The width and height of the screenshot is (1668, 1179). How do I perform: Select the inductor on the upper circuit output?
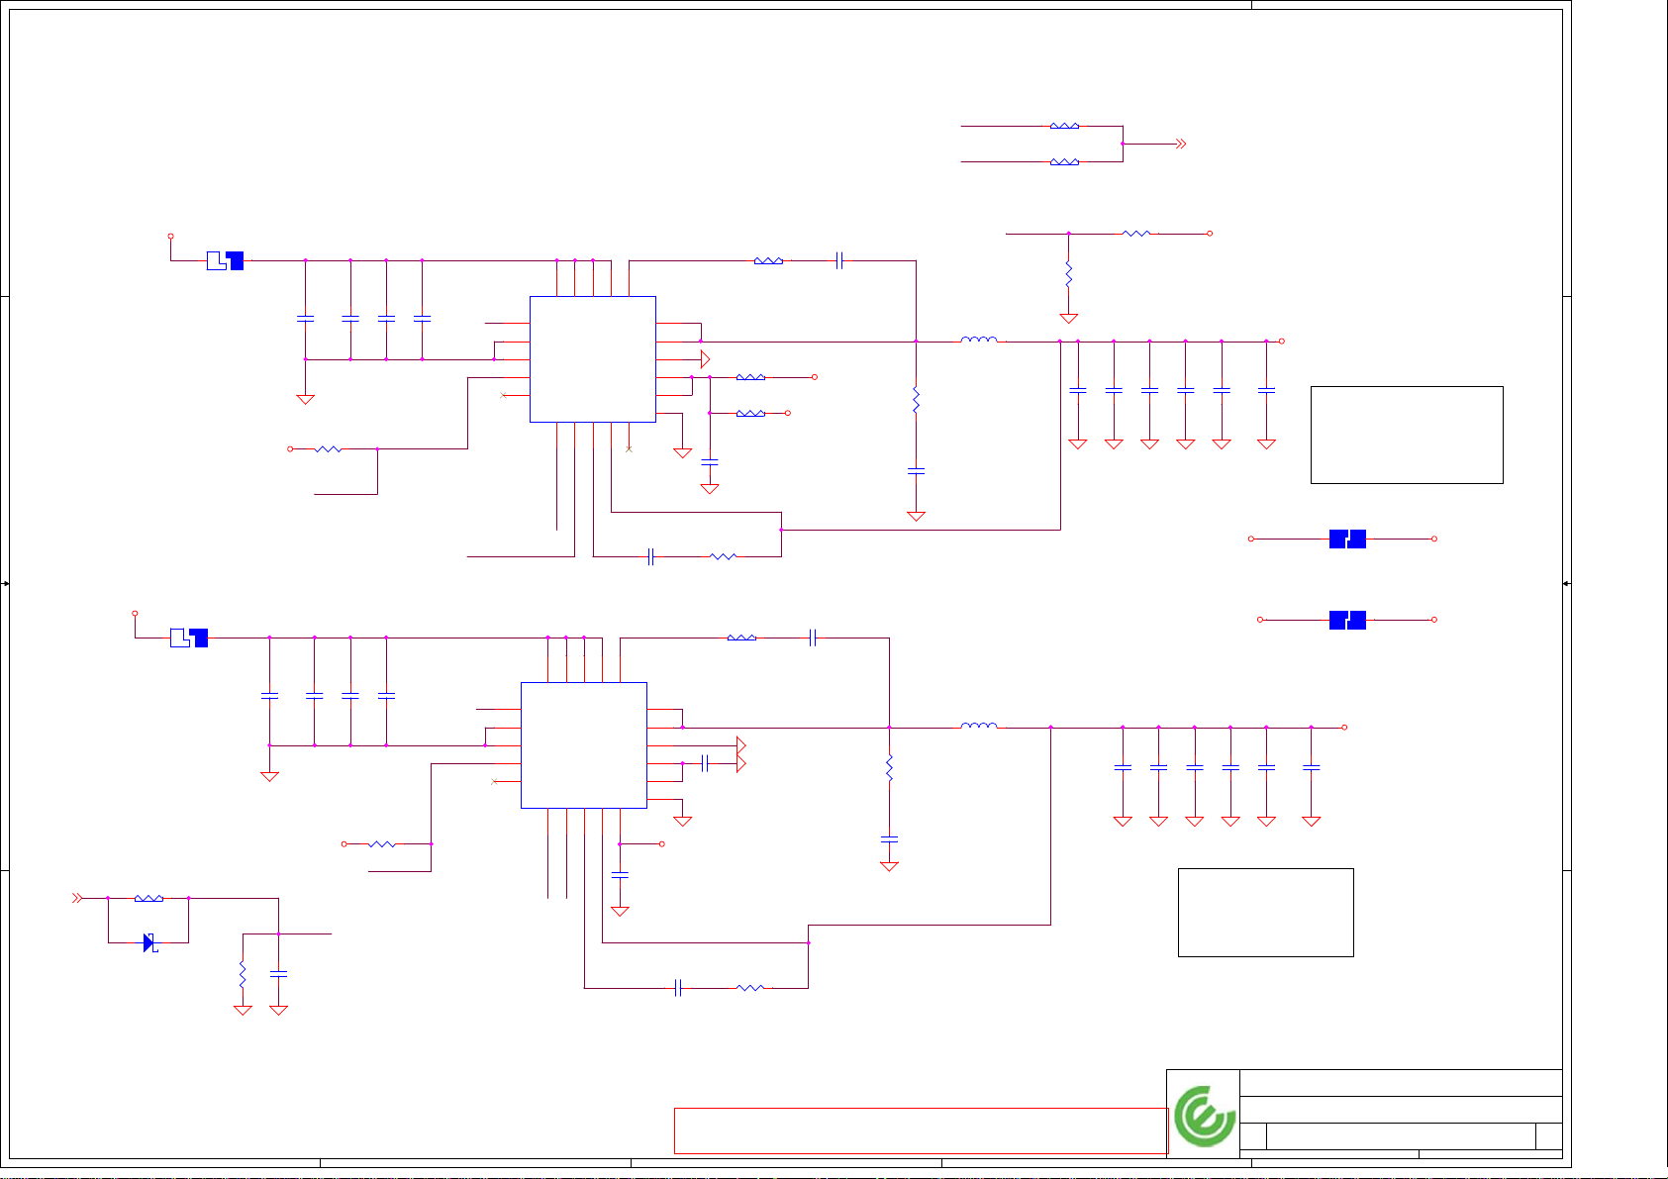point(979,340)
